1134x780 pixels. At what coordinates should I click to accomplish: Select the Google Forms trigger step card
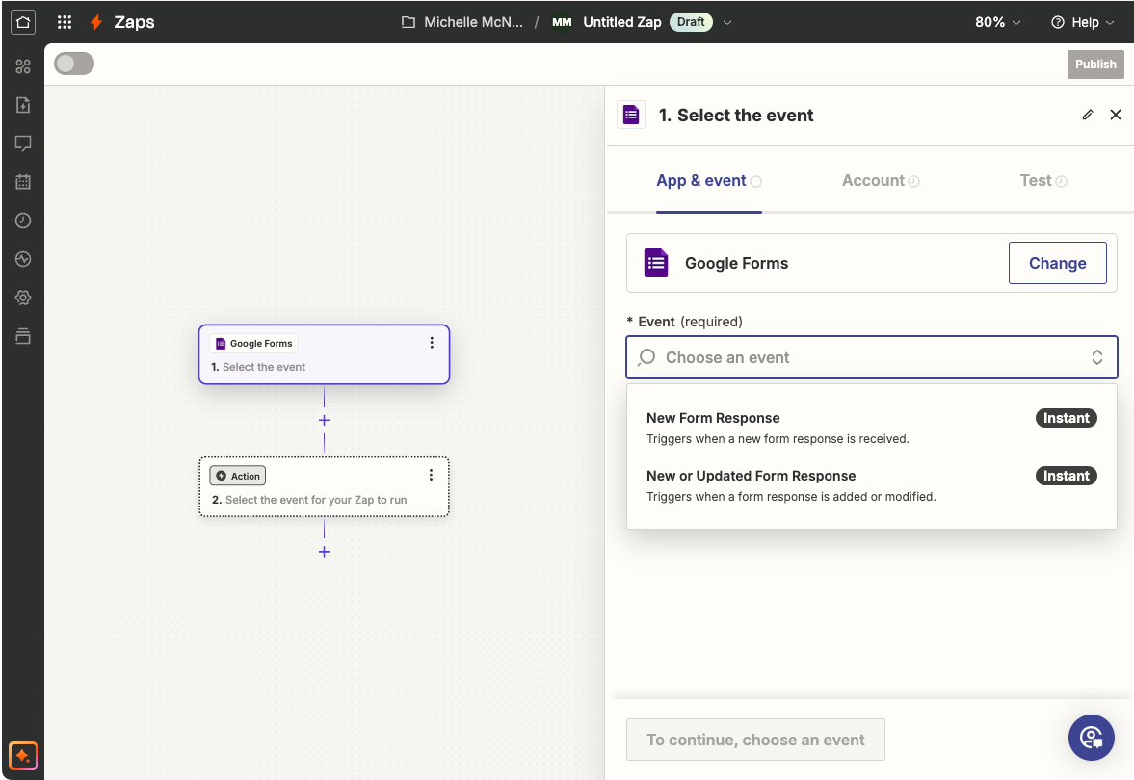(x=324, y=354)
